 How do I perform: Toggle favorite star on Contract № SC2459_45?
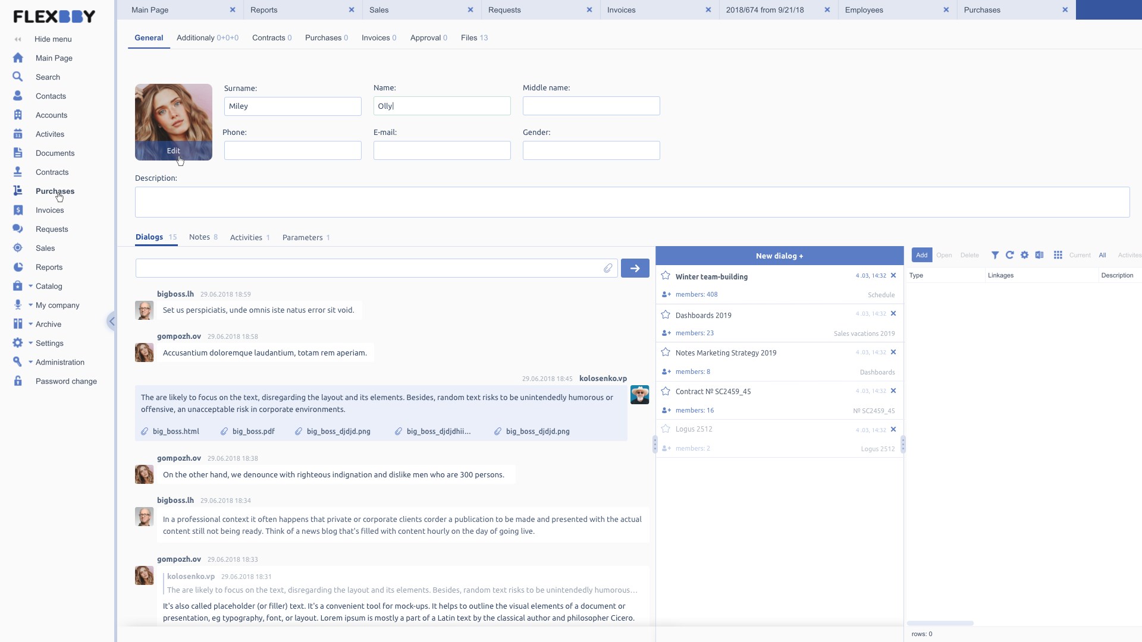pyautogui.click(x=666, y=391)
